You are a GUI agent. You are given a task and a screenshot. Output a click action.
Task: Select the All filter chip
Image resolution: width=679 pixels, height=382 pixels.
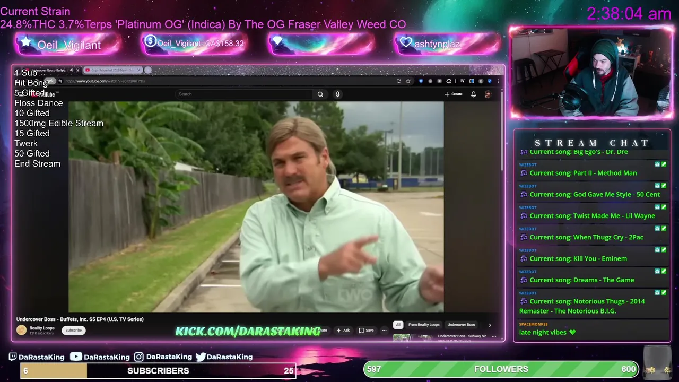click(x=398, y=325)
